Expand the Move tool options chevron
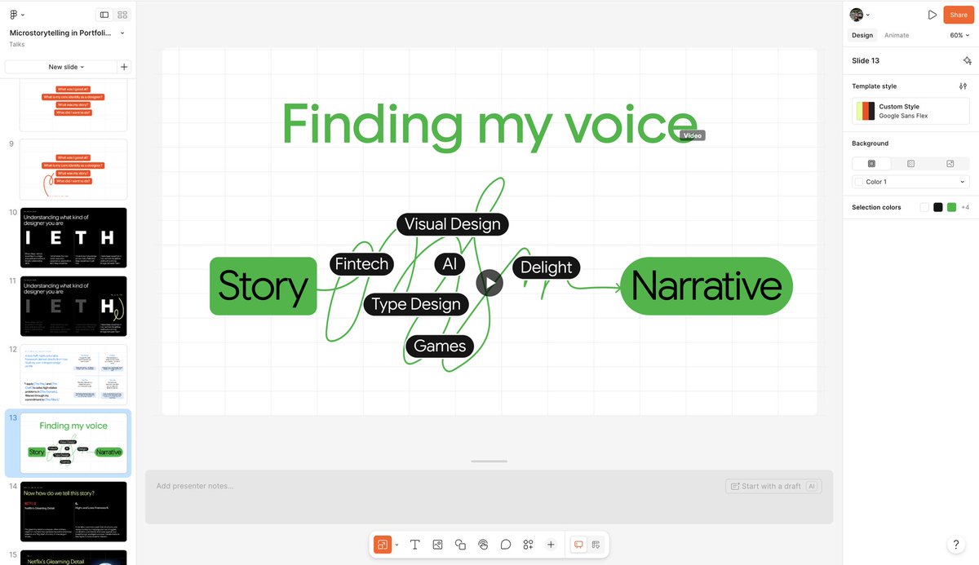979x565 pixels. pyautogui.click(x=396, y=545)
